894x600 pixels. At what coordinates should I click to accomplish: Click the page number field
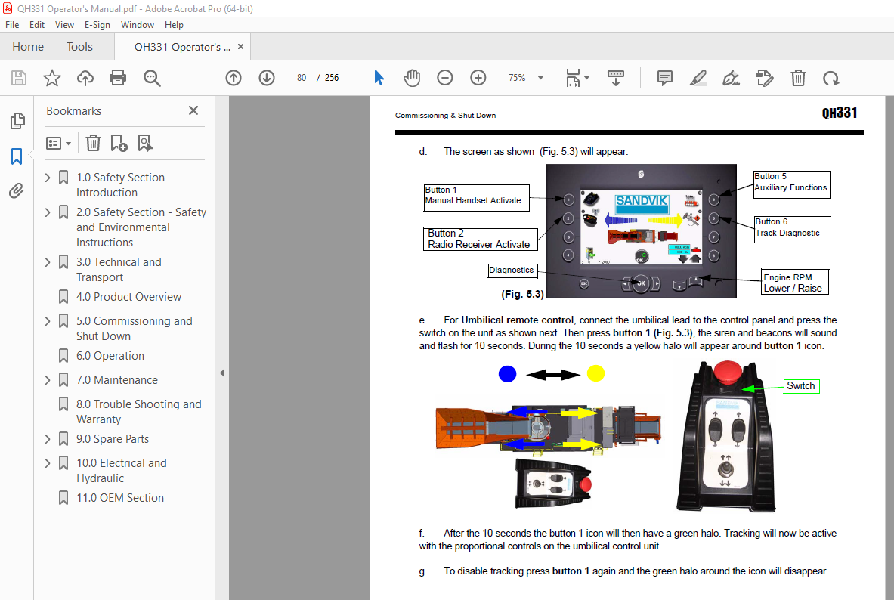click(x=301, y=78)
